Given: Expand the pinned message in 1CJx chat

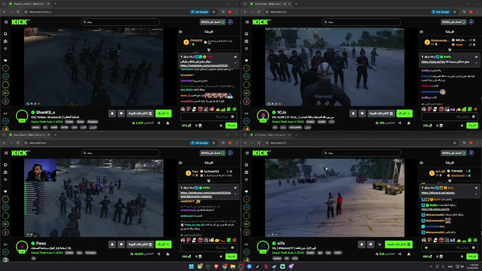Looking at the screenshot, I should [476, 63].
